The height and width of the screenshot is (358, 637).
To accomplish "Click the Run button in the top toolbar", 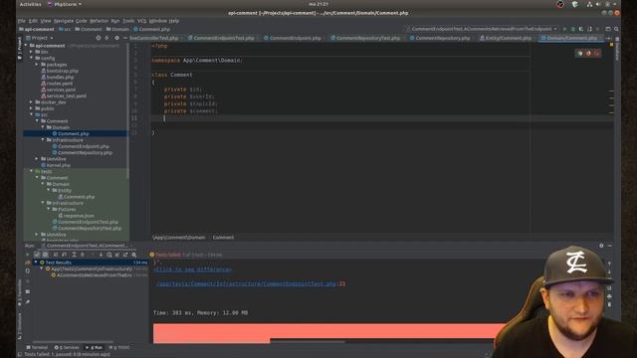I will coord(564,29).
